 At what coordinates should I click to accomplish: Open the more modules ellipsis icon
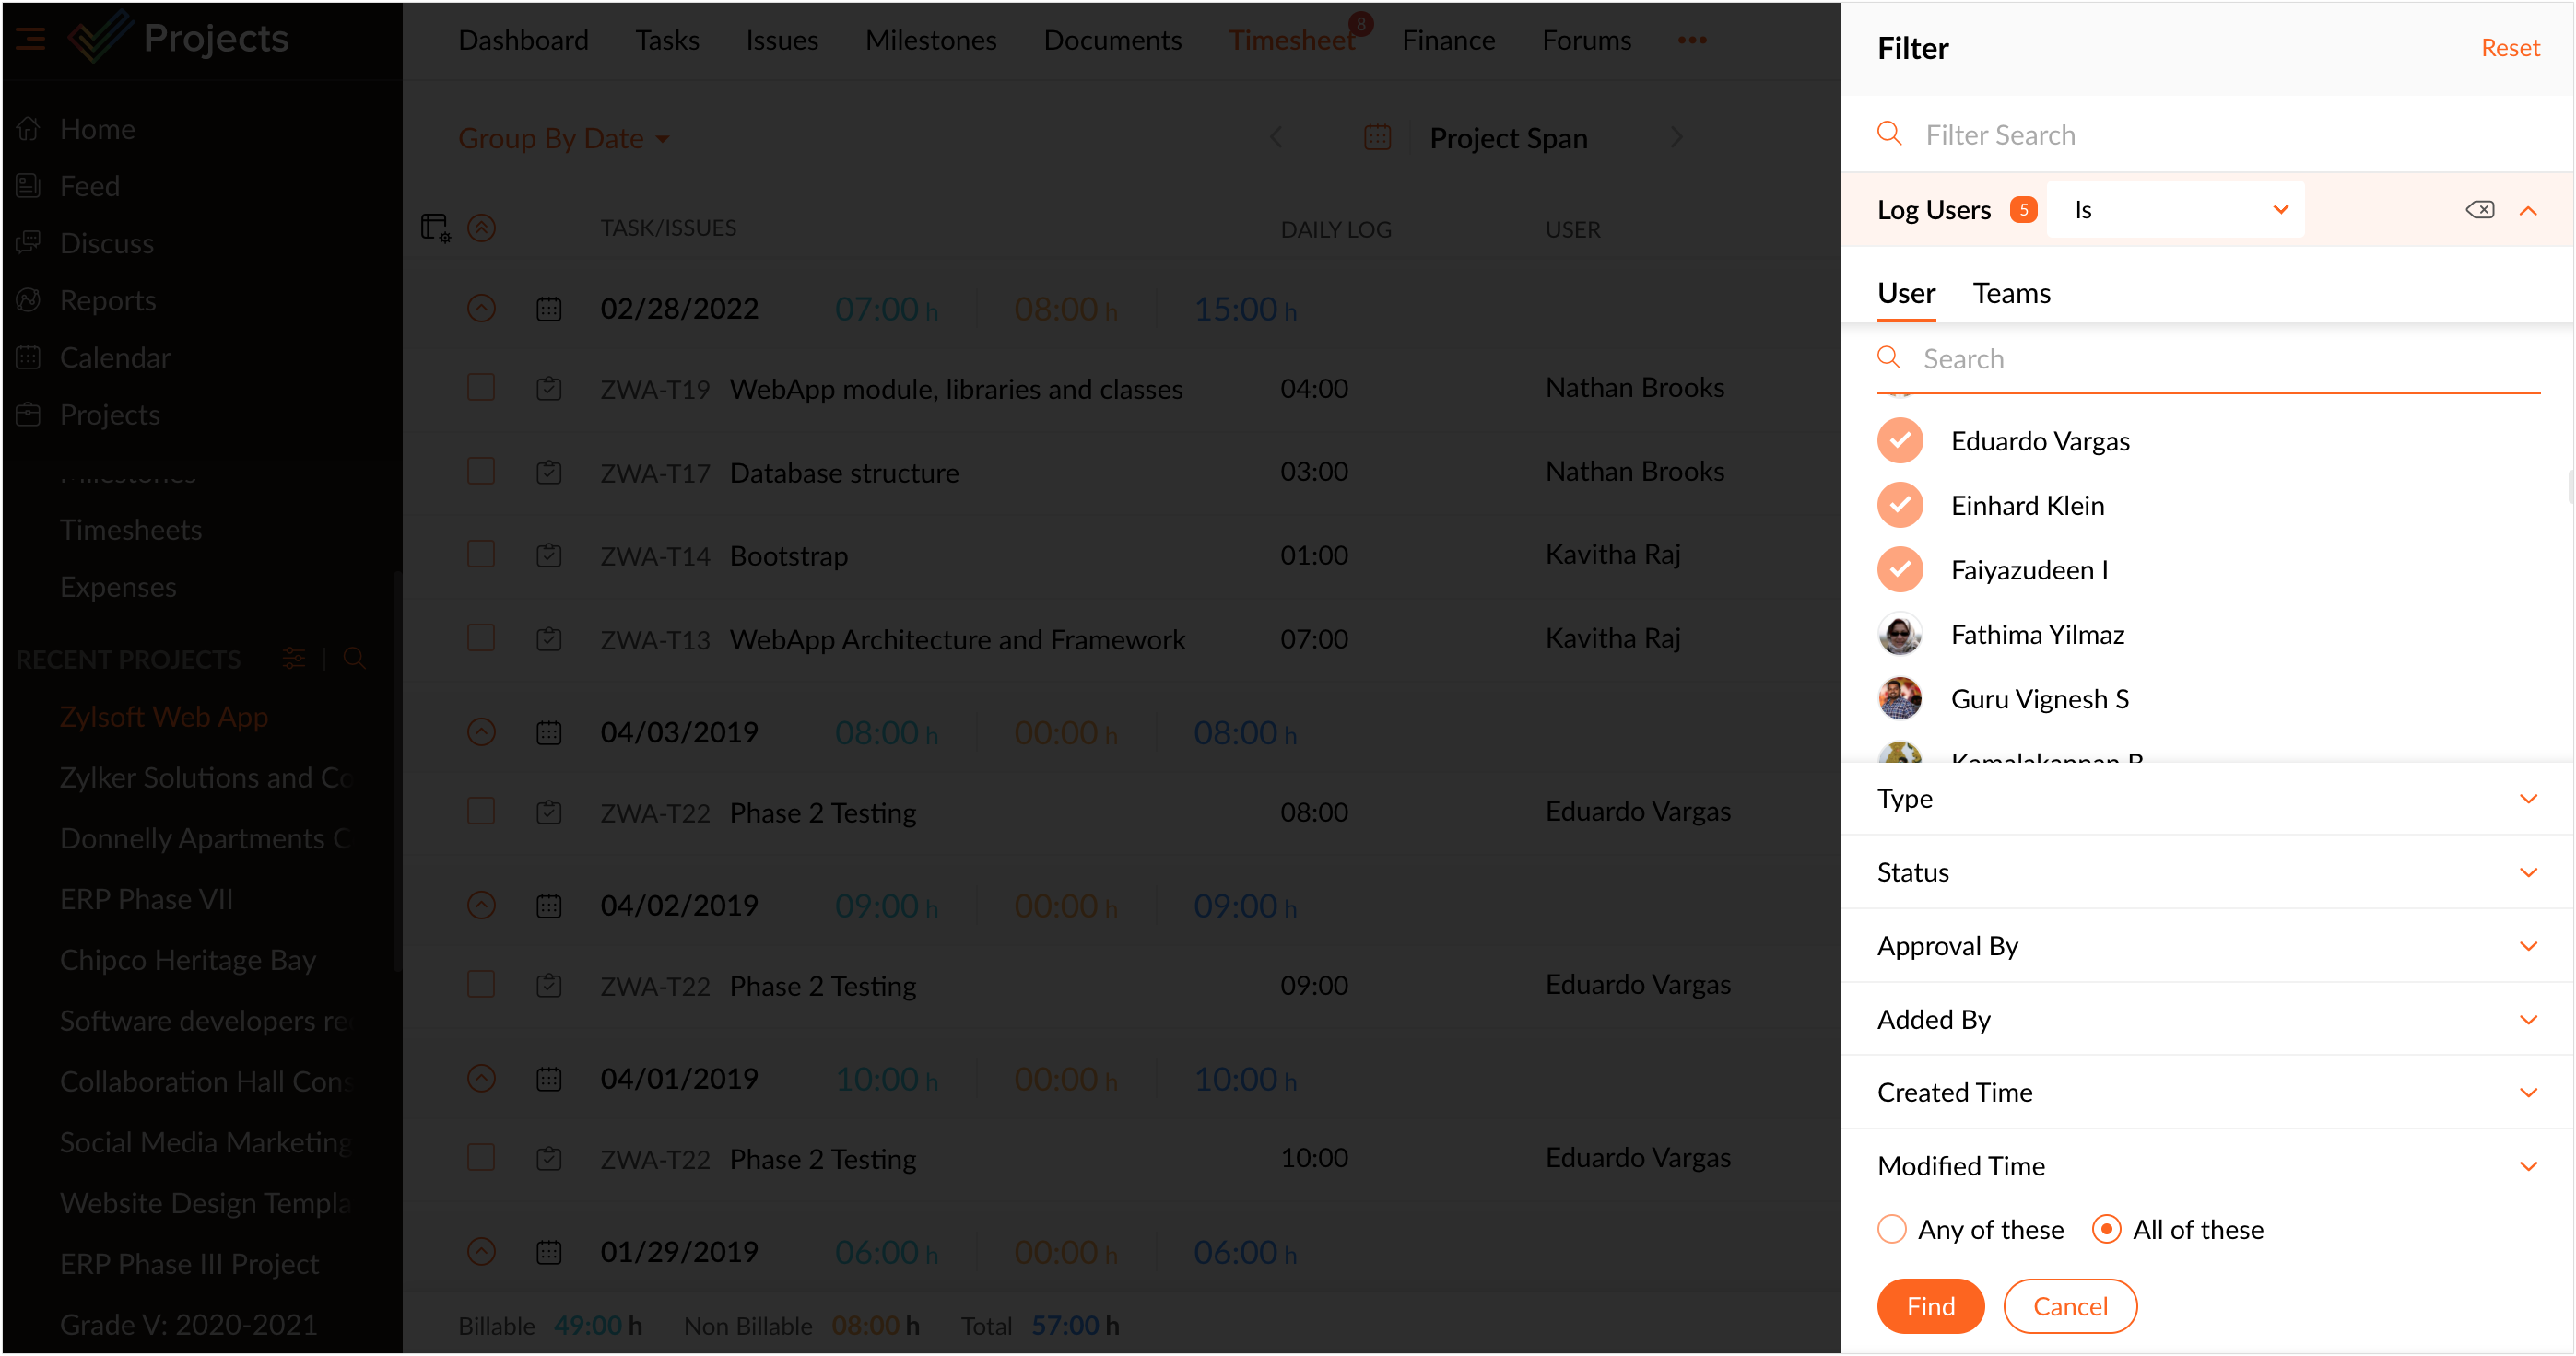pos(1692,40)
